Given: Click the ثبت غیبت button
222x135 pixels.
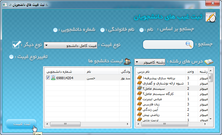Looking at the screenshot, I should click(x=21, y=124).
